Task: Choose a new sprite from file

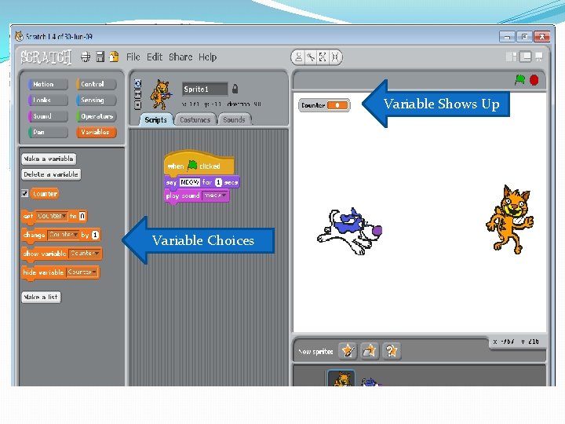Action: pos(370,350)
